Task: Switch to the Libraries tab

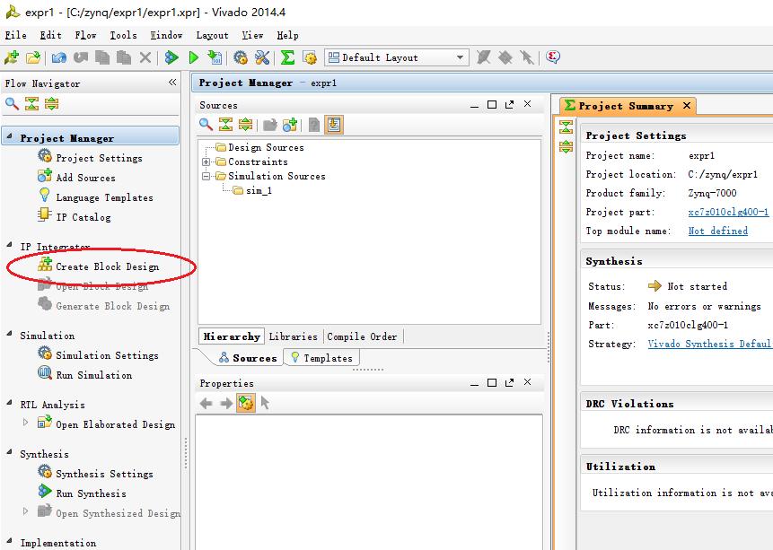Action: [293, 336]
